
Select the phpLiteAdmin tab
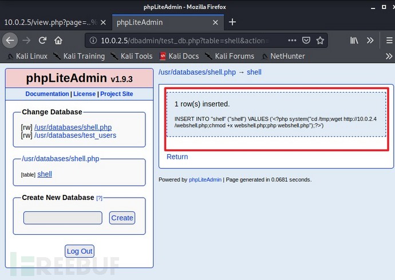pos(168,22)
